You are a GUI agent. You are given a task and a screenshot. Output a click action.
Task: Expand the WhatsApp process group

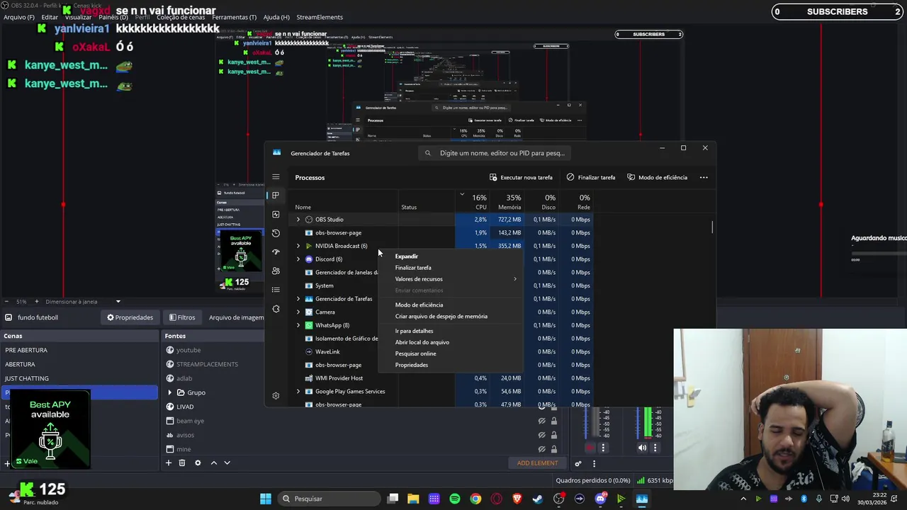[298, 325]
